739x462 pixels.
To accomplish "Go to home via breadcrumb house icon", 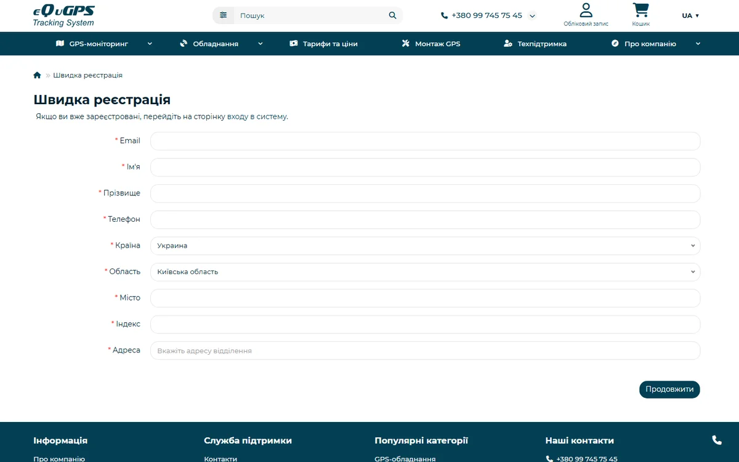I will click(x=37, y=75).
